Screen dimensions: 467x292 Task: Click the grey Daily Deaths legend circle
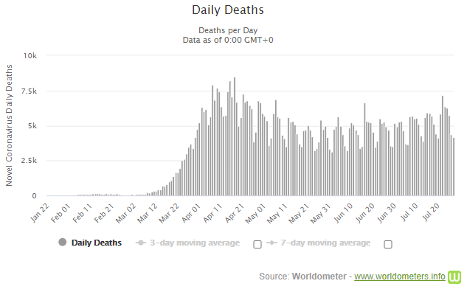click(x=63, y=243)
